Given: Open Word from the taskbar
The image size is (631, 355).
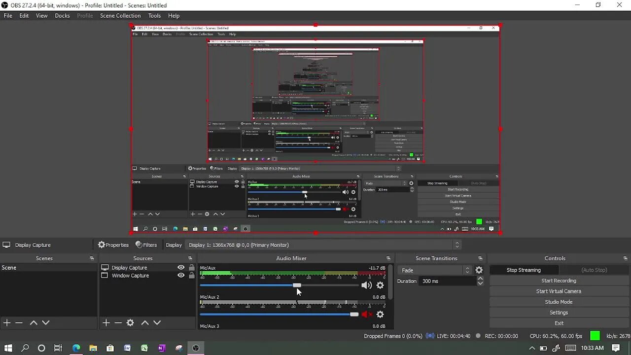Looking at the screenshot, I should [x=127, y=348].
